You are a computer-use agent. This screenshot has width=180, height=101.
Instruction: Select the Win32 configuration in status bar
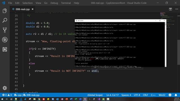[x=162, y=95]
